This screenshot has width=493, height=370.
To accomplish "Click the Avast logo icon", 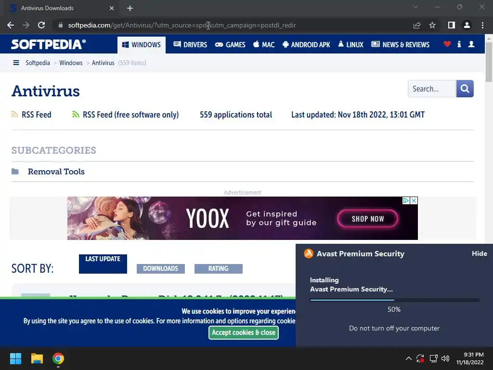I will point(309,253).
